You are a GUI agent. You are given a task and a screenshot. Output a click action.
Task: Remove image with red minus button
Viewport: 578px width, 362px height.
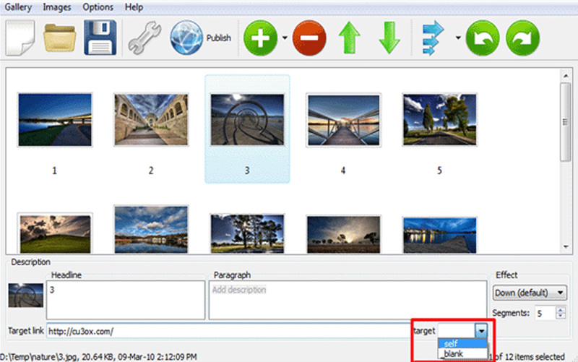(309, 38)
